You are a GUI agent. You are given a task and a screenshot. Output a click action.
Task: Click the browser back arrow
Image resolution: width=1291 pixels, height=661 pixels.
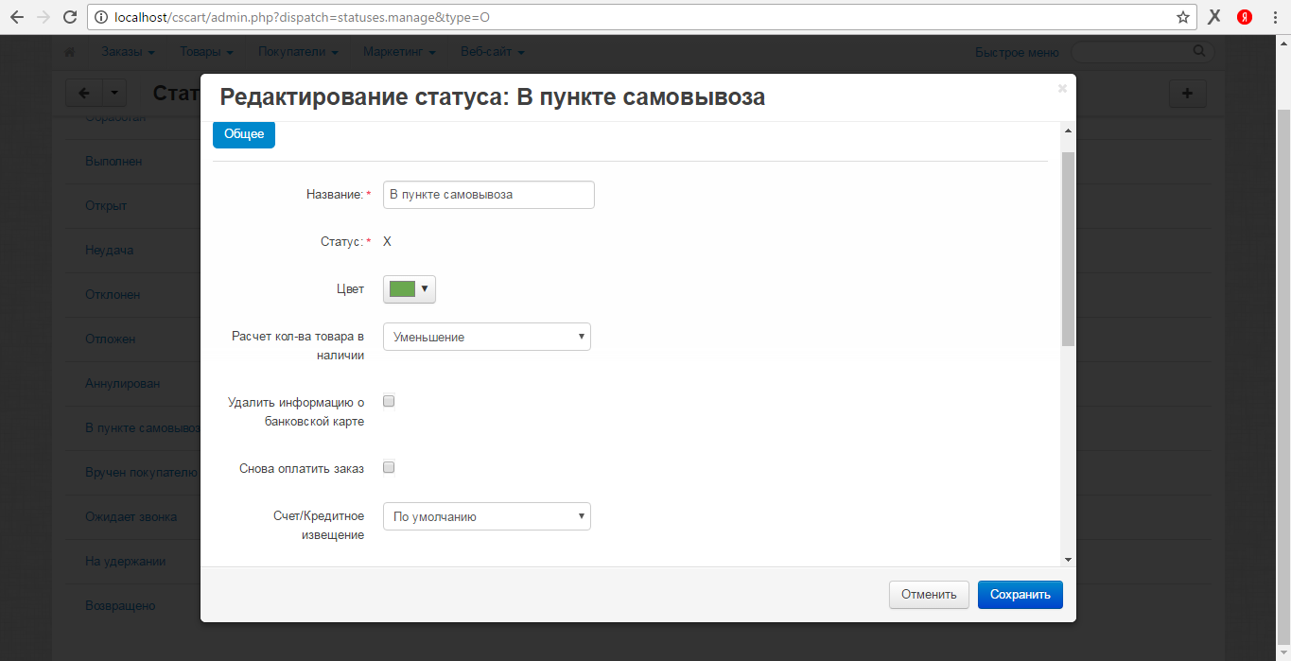(x=16, y=17)
